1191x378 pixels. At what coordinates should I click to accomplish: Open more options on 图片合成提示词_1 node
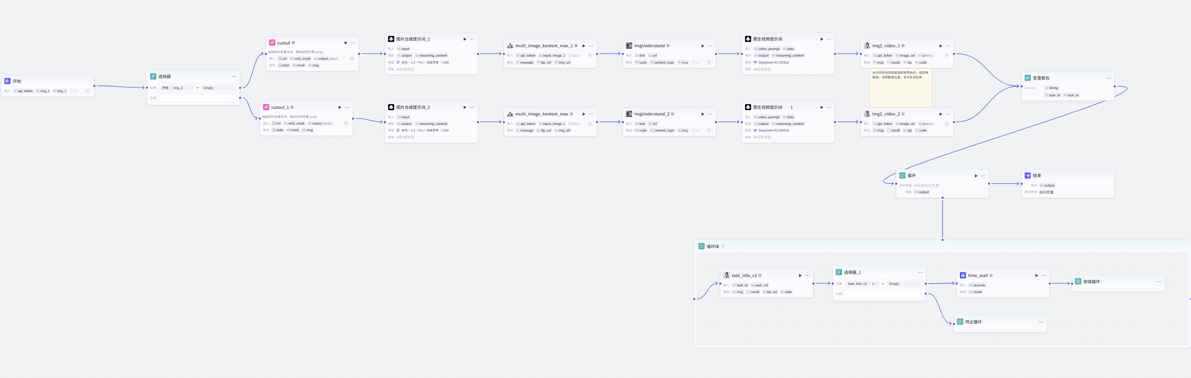point(472,39)
